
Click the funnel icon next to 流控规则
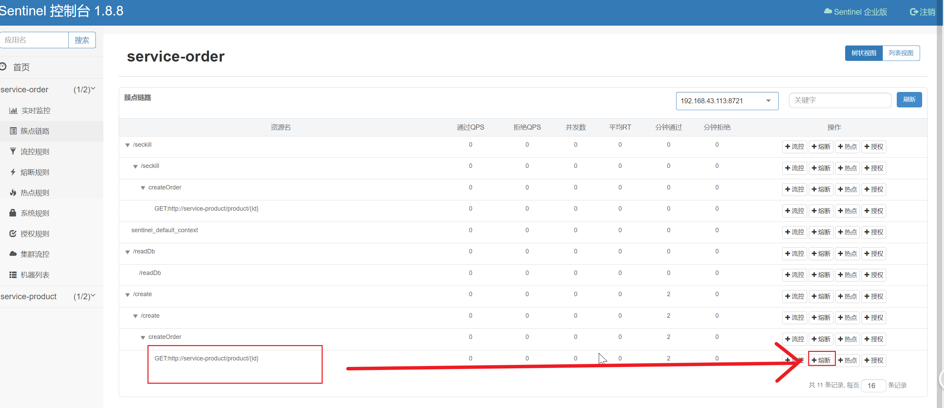13,151
